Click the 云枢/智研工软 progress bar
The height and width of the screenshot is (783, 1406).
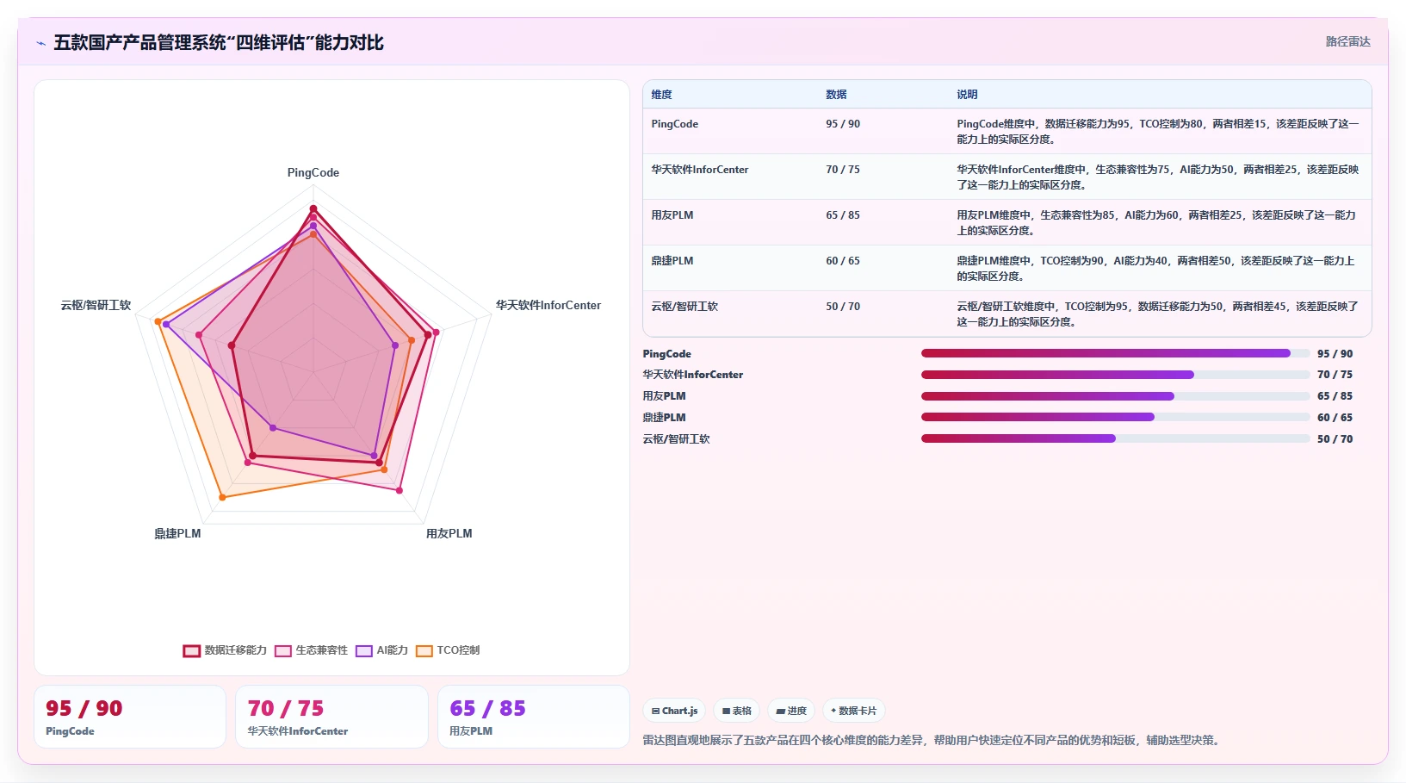coord(1115,438)
